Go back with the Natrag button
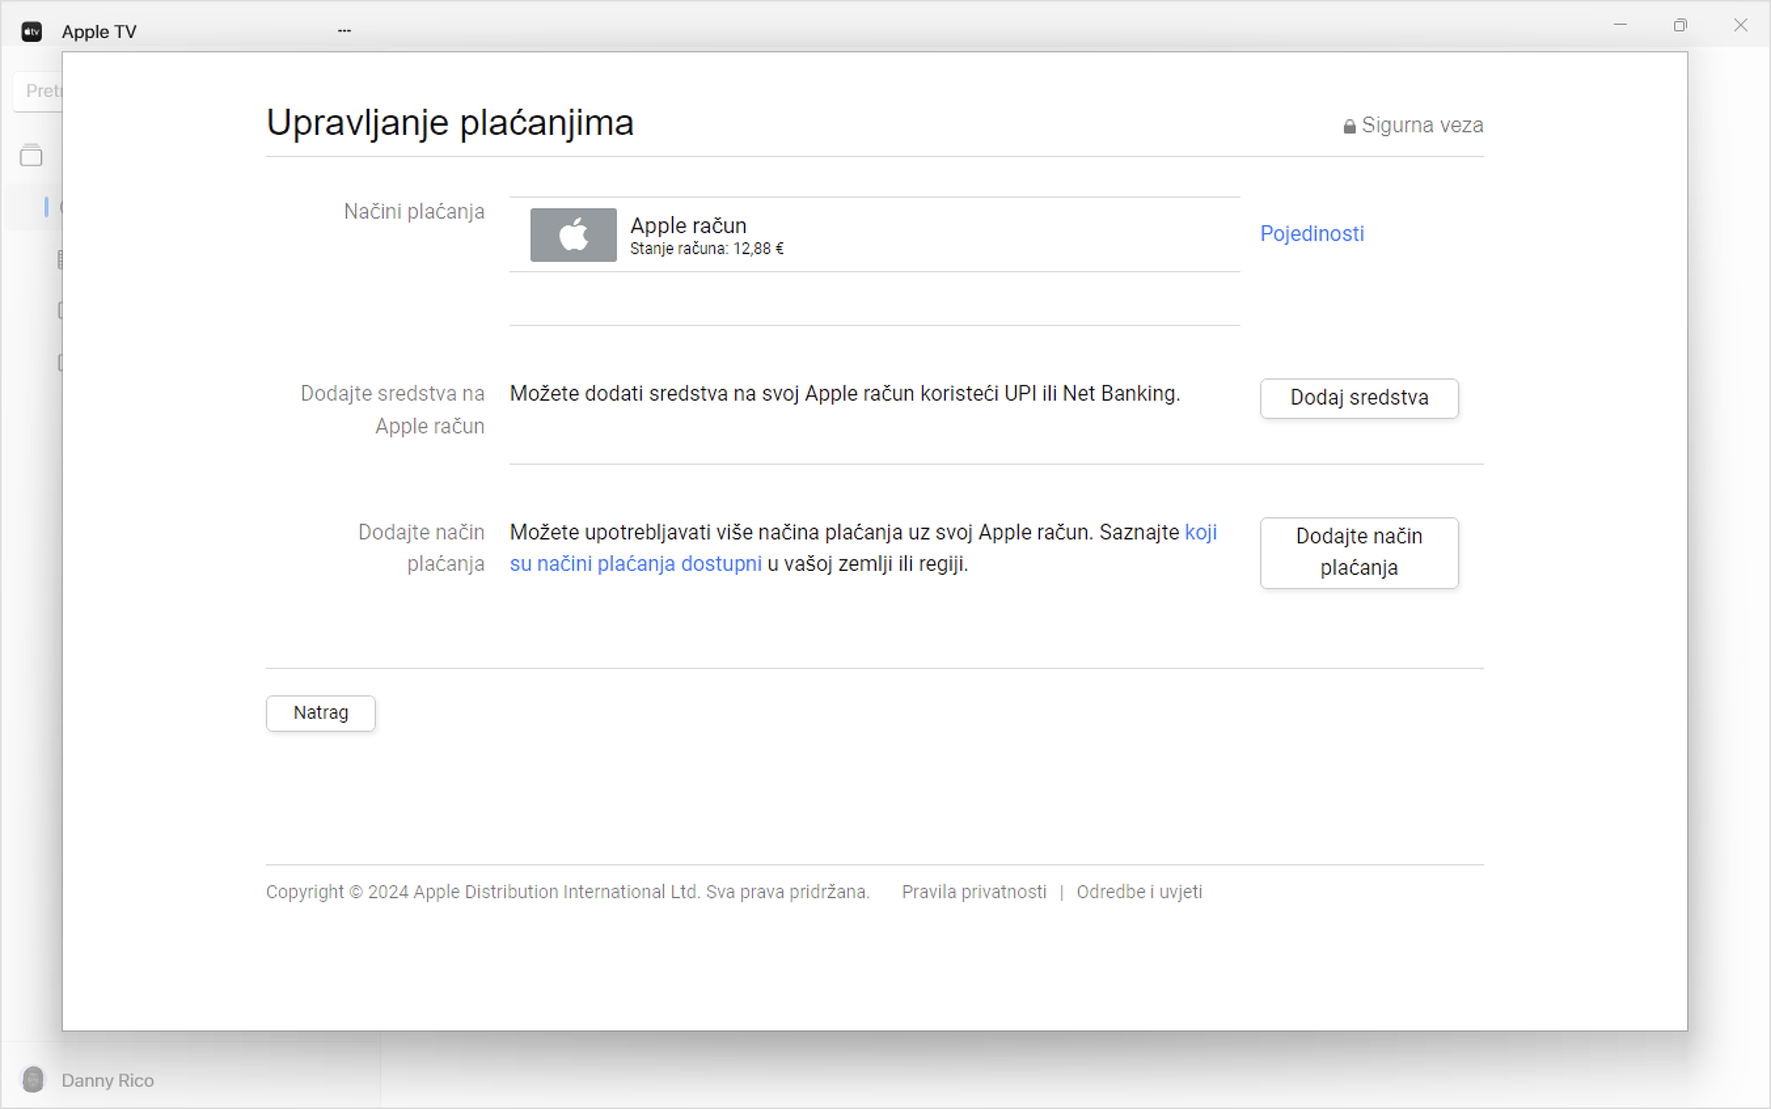The width and height of the screenshot is (1771, 1109). [x=321, y=713]
